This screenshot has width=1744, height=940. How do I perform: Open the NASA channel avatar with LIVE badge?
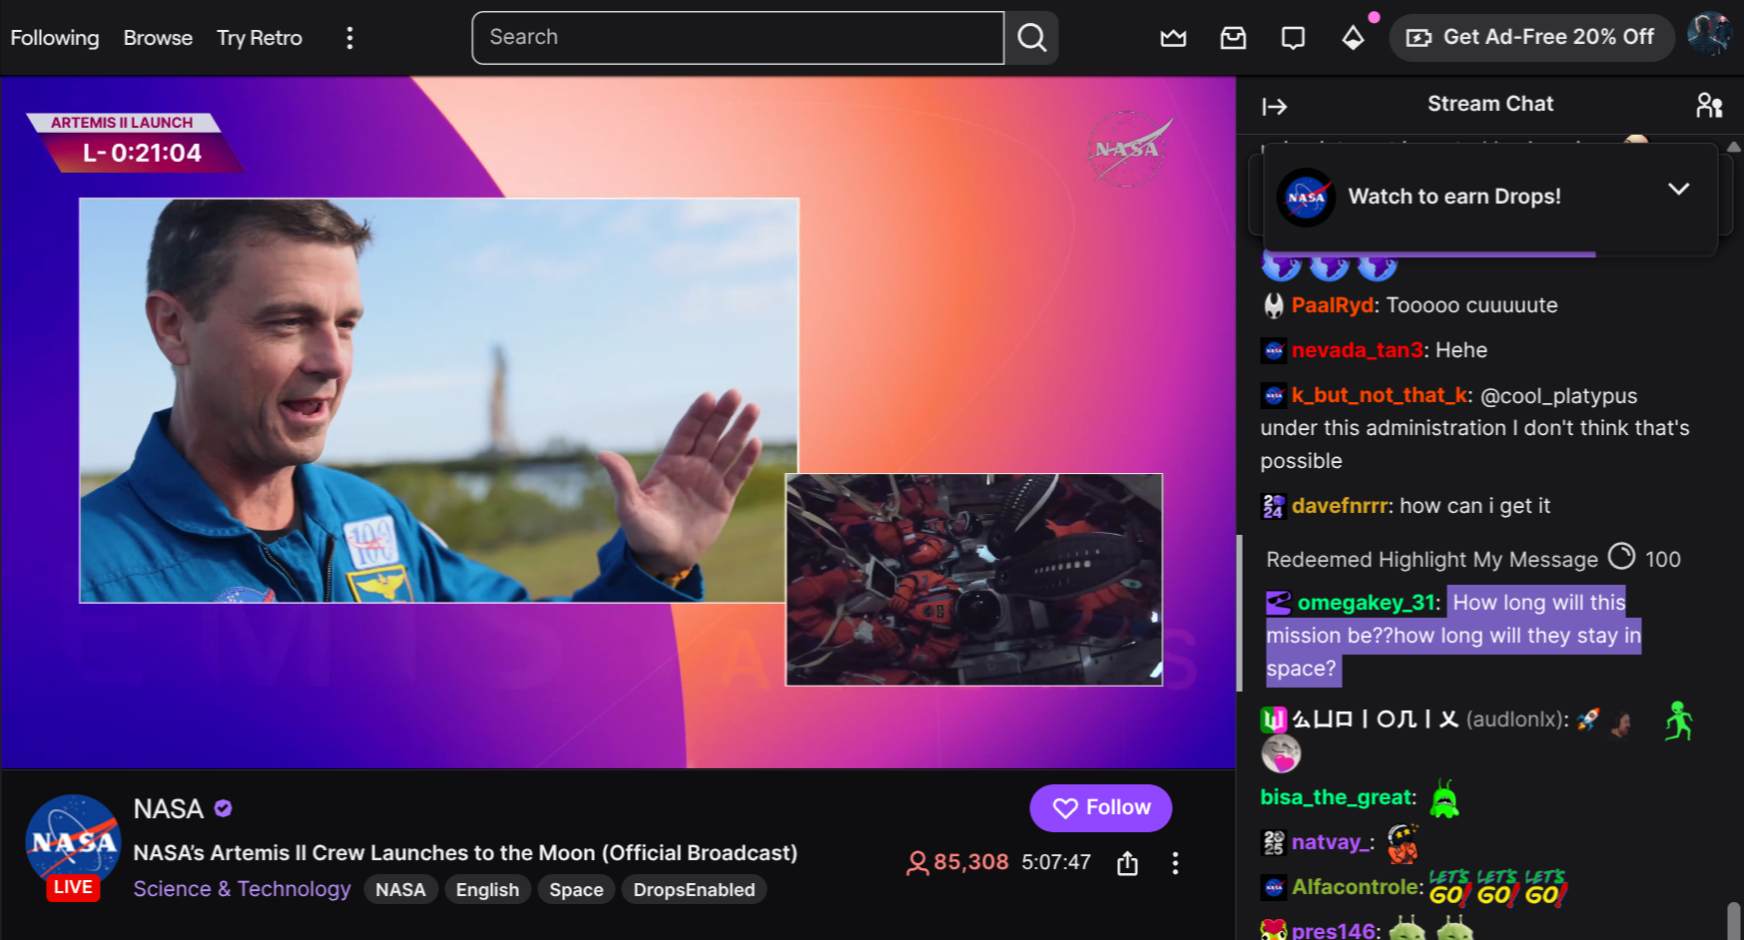click(x=73, y=844)
